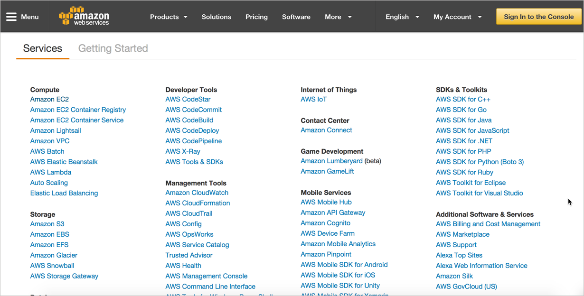The width and height of the screenshot is (584, 296).
Task: Switch to the Services tab
Action: point(43,48)
